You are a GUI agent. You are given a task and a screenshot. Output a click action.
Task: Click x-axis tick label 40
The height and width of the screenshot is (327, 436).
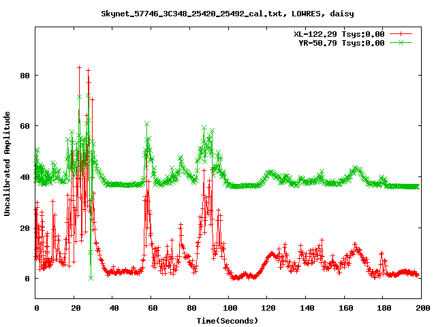[x=114, y=308]
